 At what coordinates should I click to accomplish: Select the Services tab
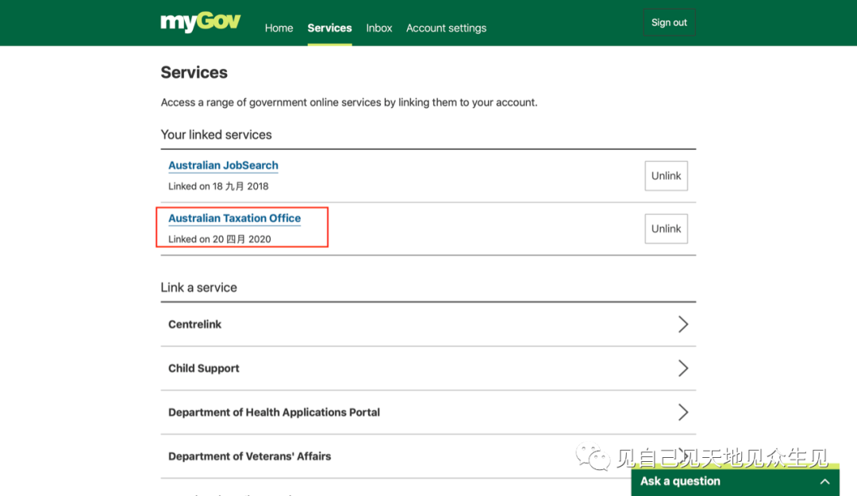329,28
